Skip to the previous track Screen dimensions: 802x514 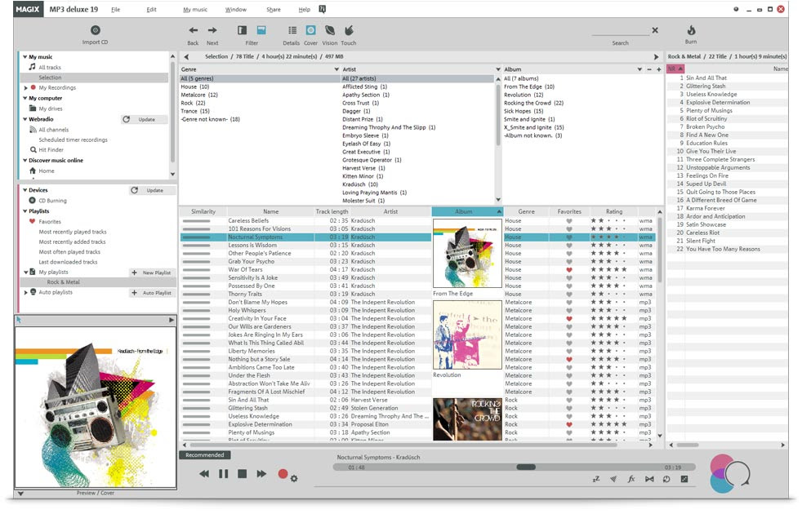pos(204,475)
